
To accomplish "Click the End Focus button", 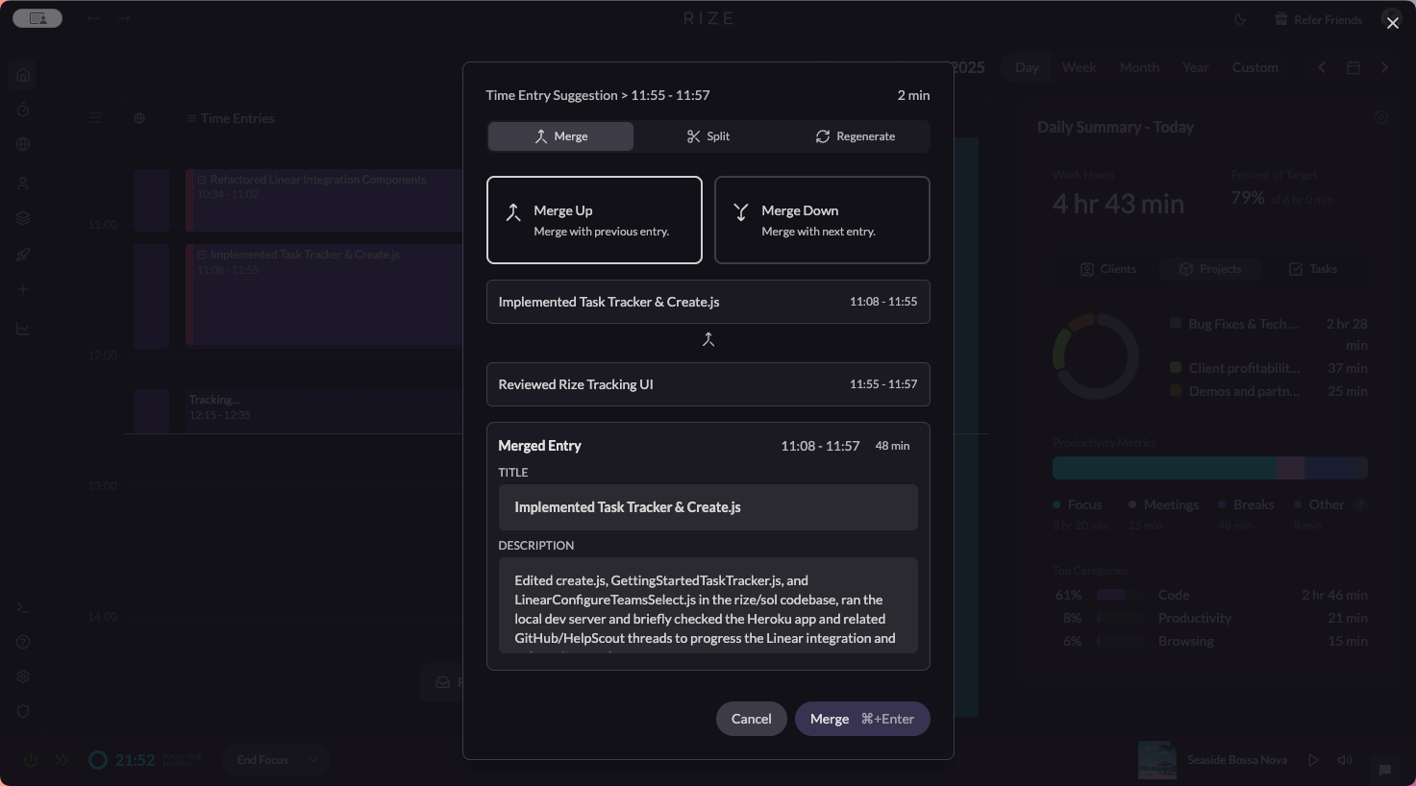I will [262, 760].
